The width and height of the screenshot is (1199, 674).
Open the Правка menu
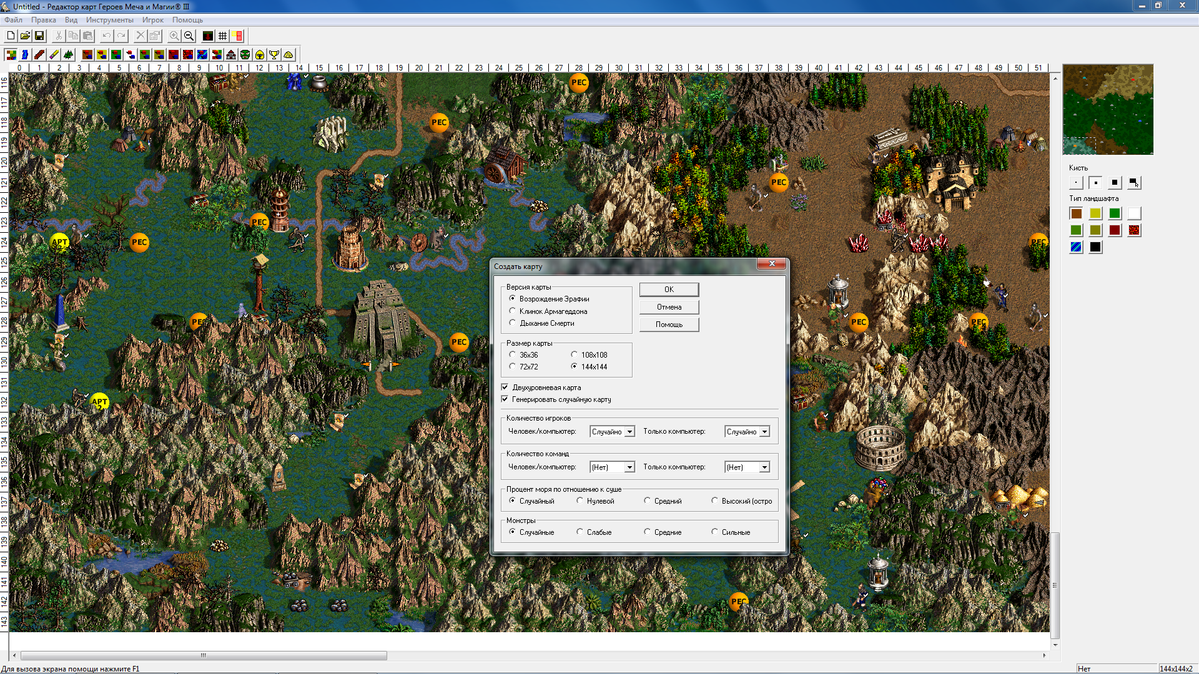coord(44,20)
